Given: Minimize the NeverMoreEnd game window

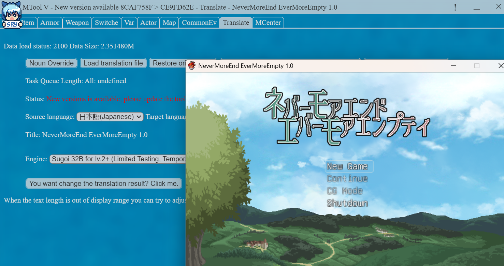Looking at the screenshot, I should (453, 65).
